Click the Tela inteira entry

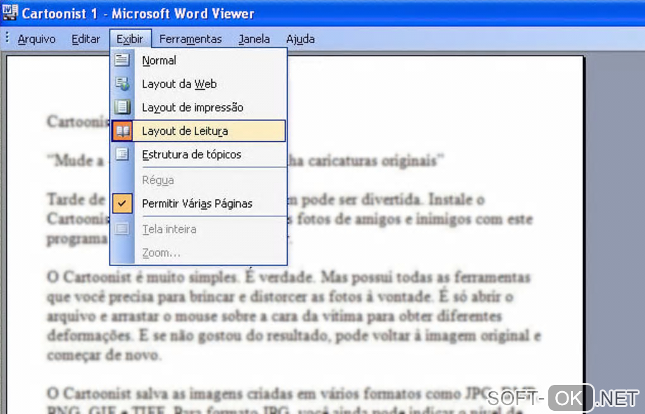coord(199,229)
